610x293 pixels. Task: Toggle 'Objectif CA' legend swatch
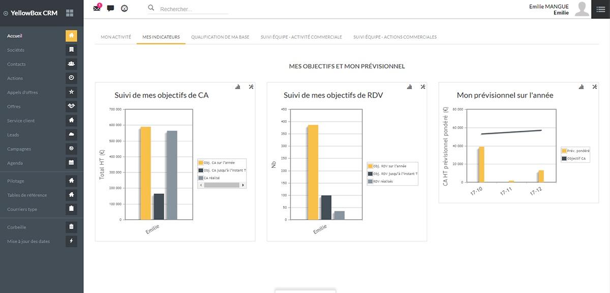point(564,159)
